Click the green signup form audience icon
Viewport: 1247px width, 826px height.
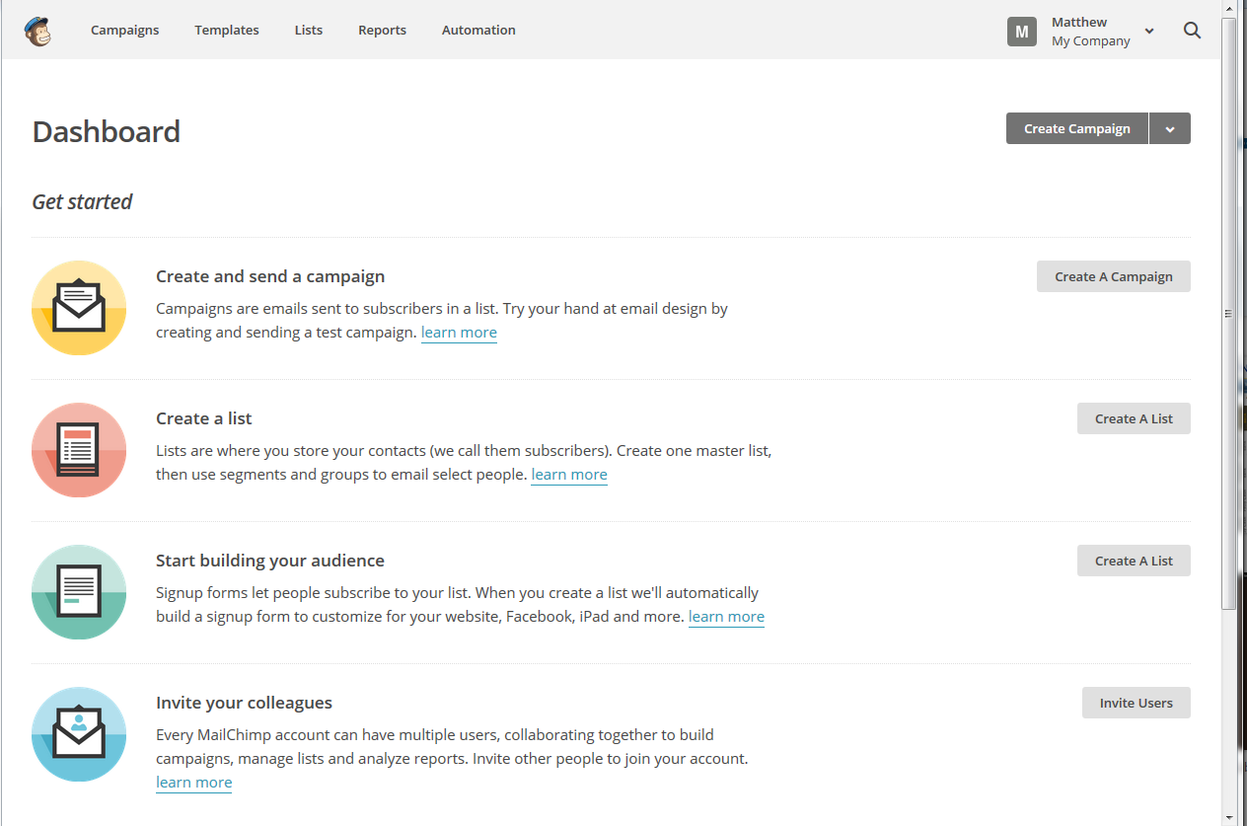click(79, 592)
